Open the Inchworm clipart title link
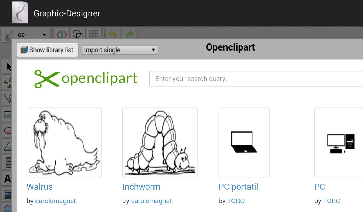Viewport: 363px width, 212px height. [x=141, y=187]
